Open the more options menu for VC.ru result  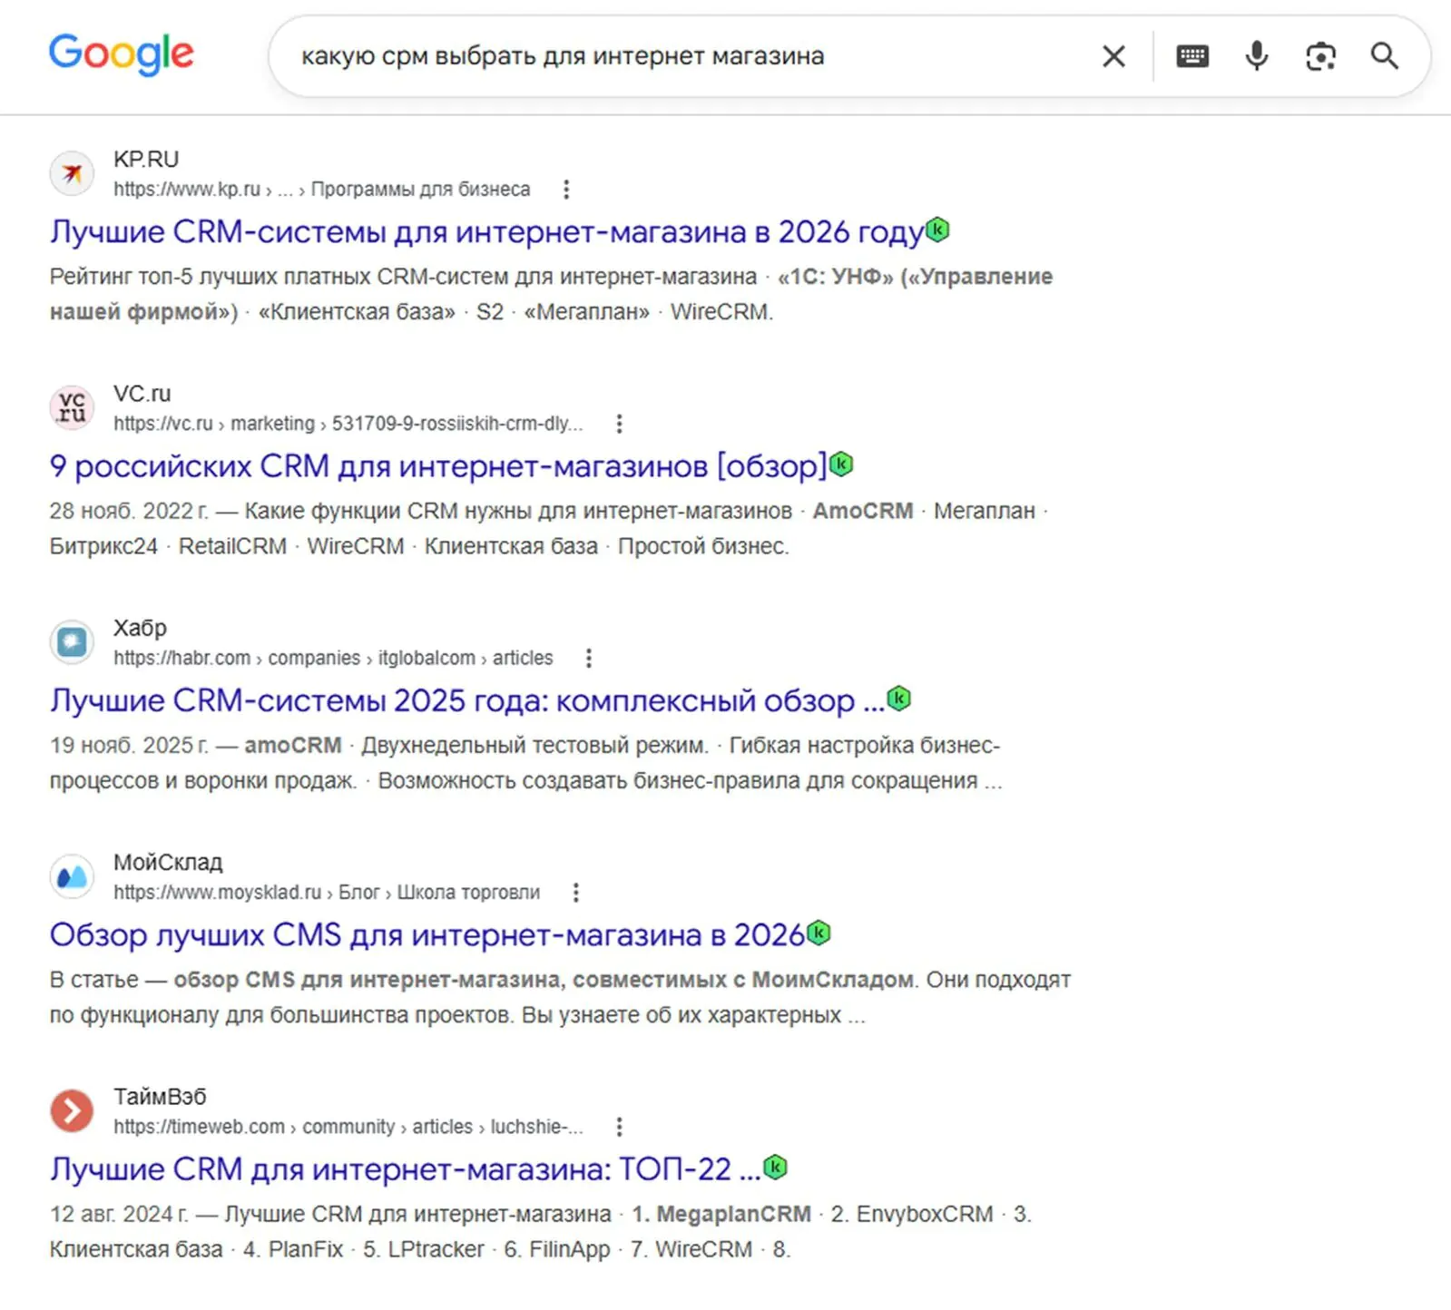(619, 424)
